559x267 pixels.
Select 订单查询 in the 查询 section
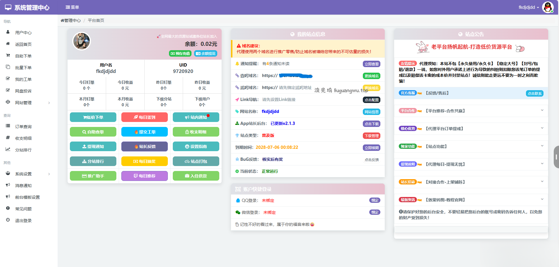pyautogui.click(x=23, y=126)
